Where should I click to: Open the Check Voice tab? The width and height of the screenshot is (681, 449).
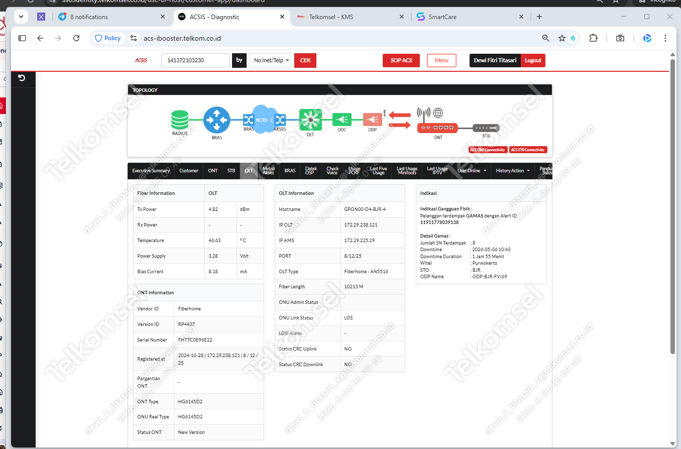coord(332,171)
